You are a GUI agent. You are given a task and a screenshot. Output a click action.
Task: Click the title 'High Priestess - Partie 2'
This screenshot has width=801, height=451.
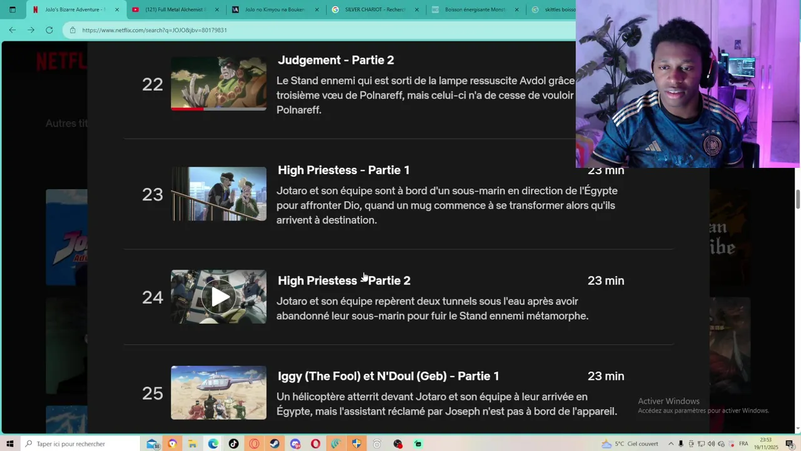pos(344,281)
